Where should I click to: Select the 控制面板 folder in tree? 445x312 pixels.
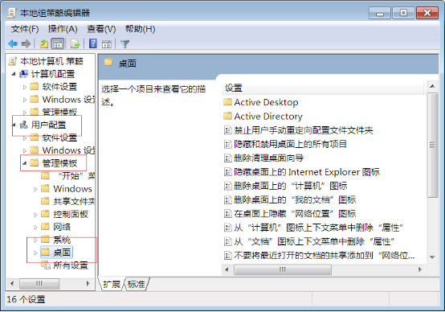(x=71, y=214)
